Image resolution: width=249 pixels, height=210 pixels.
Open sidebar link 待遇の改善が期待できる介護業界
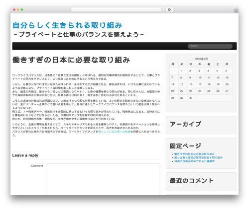(x=194, y=161)
